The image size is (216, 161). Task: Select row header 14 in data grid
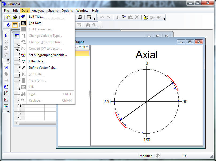tap(20, 110)
